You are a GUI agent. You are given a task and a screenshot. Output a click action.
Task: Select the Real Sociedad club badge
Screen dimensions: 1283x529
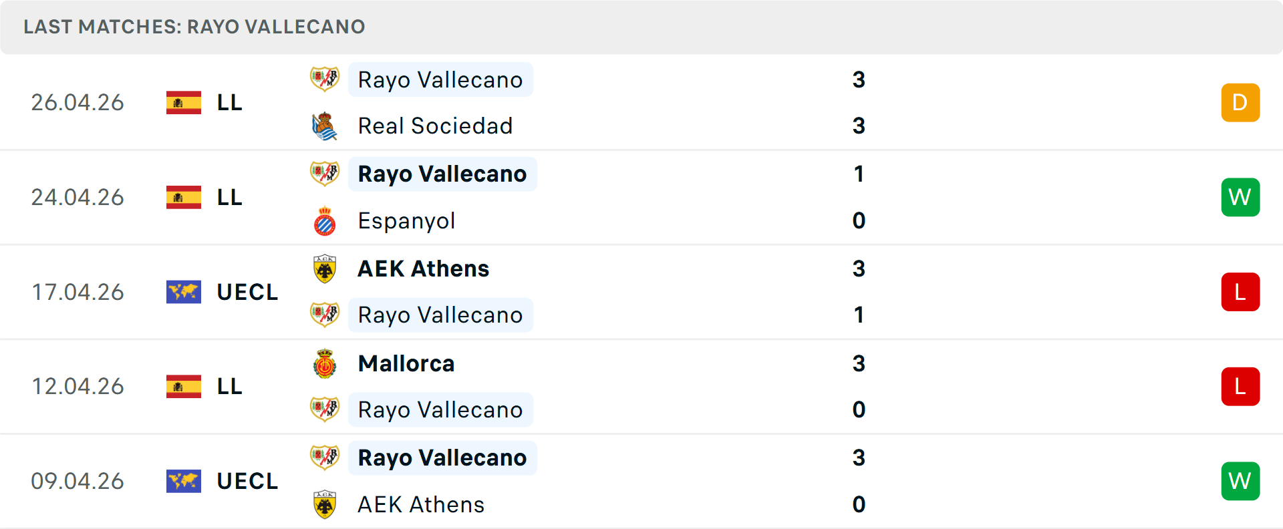point(325,126)
